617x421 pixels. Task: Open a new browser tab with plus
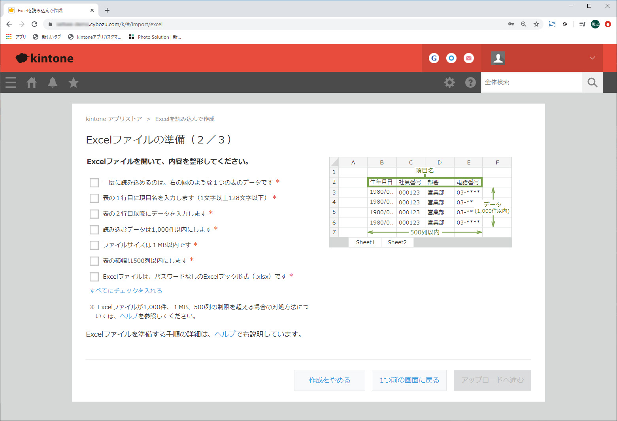(107, 10)
